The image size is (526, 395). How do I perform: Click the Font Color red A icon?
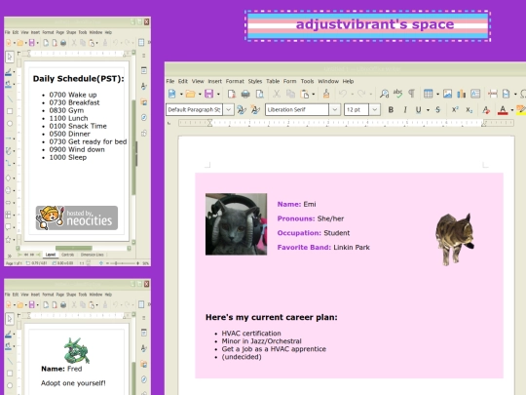click(503, 110)
